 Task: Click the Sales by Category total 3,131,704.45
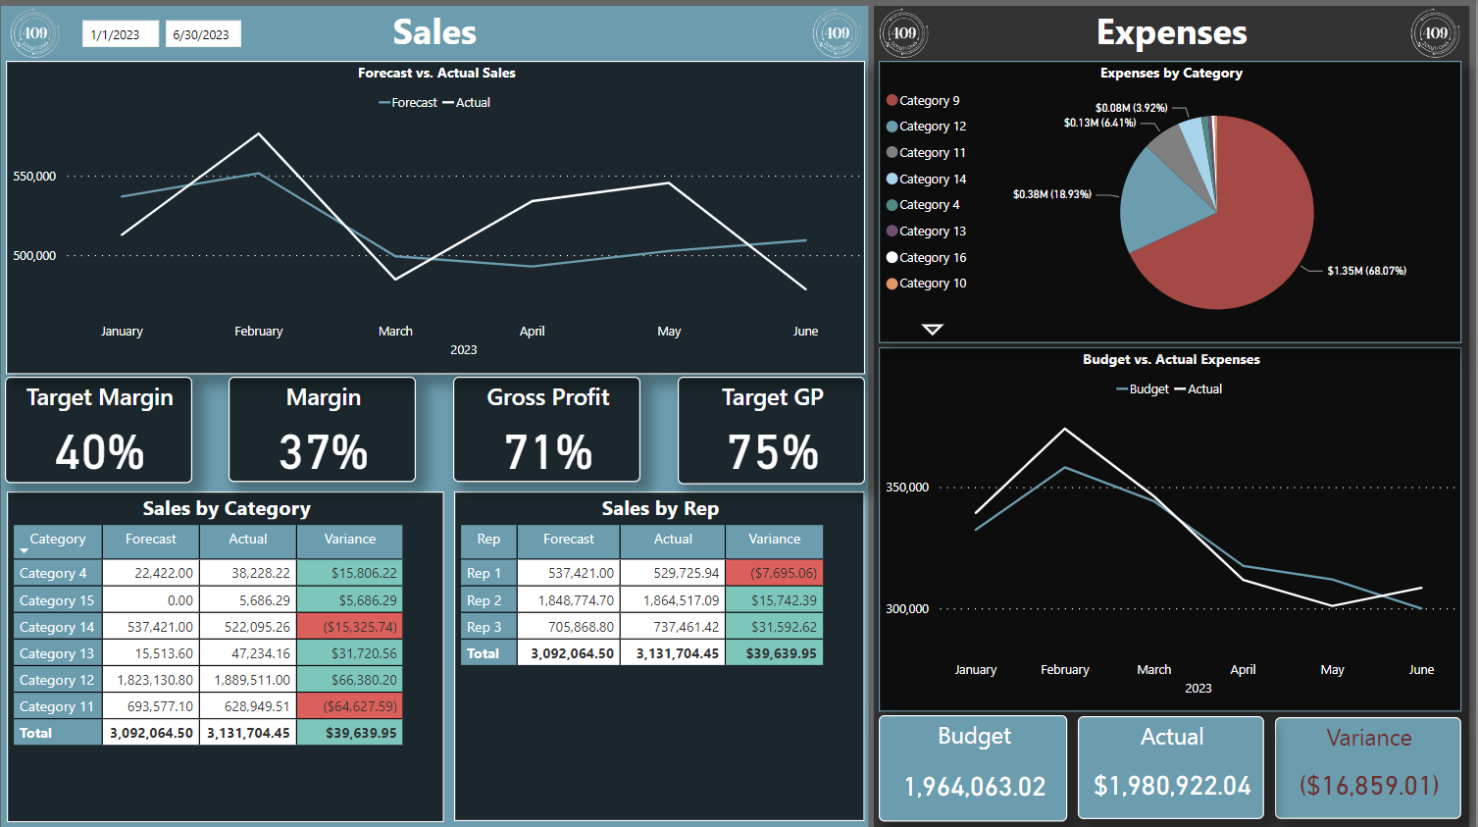248,733
